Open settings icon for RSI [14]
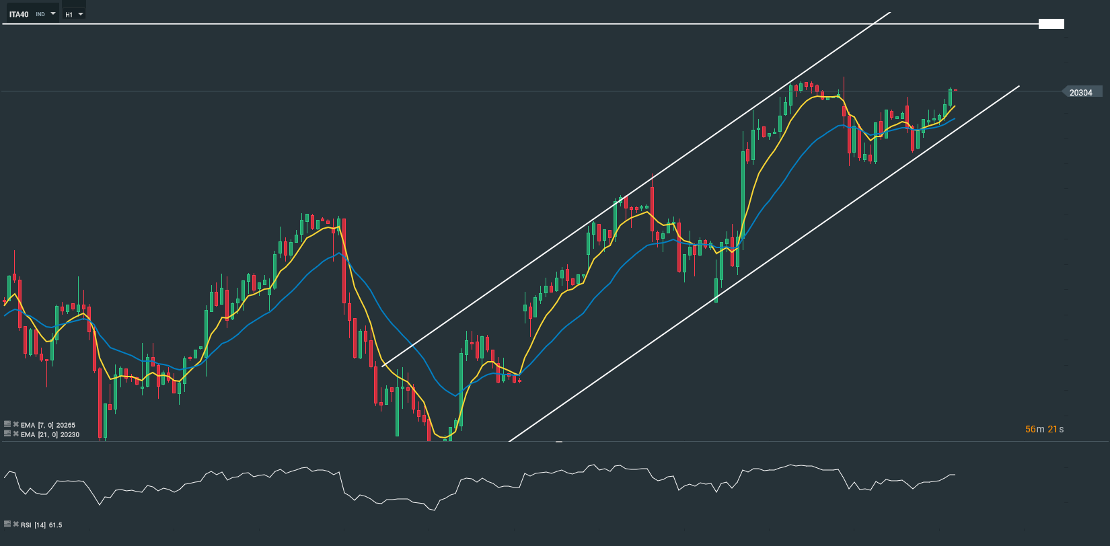This screenshot has width=1110, height=546. click(7, 524)
